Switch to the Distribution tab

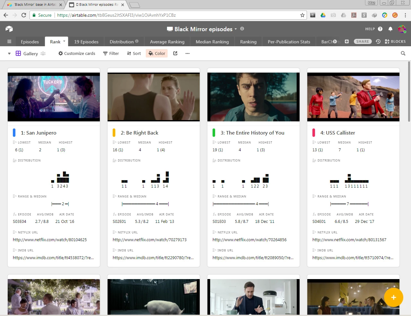tap(124, 42)
